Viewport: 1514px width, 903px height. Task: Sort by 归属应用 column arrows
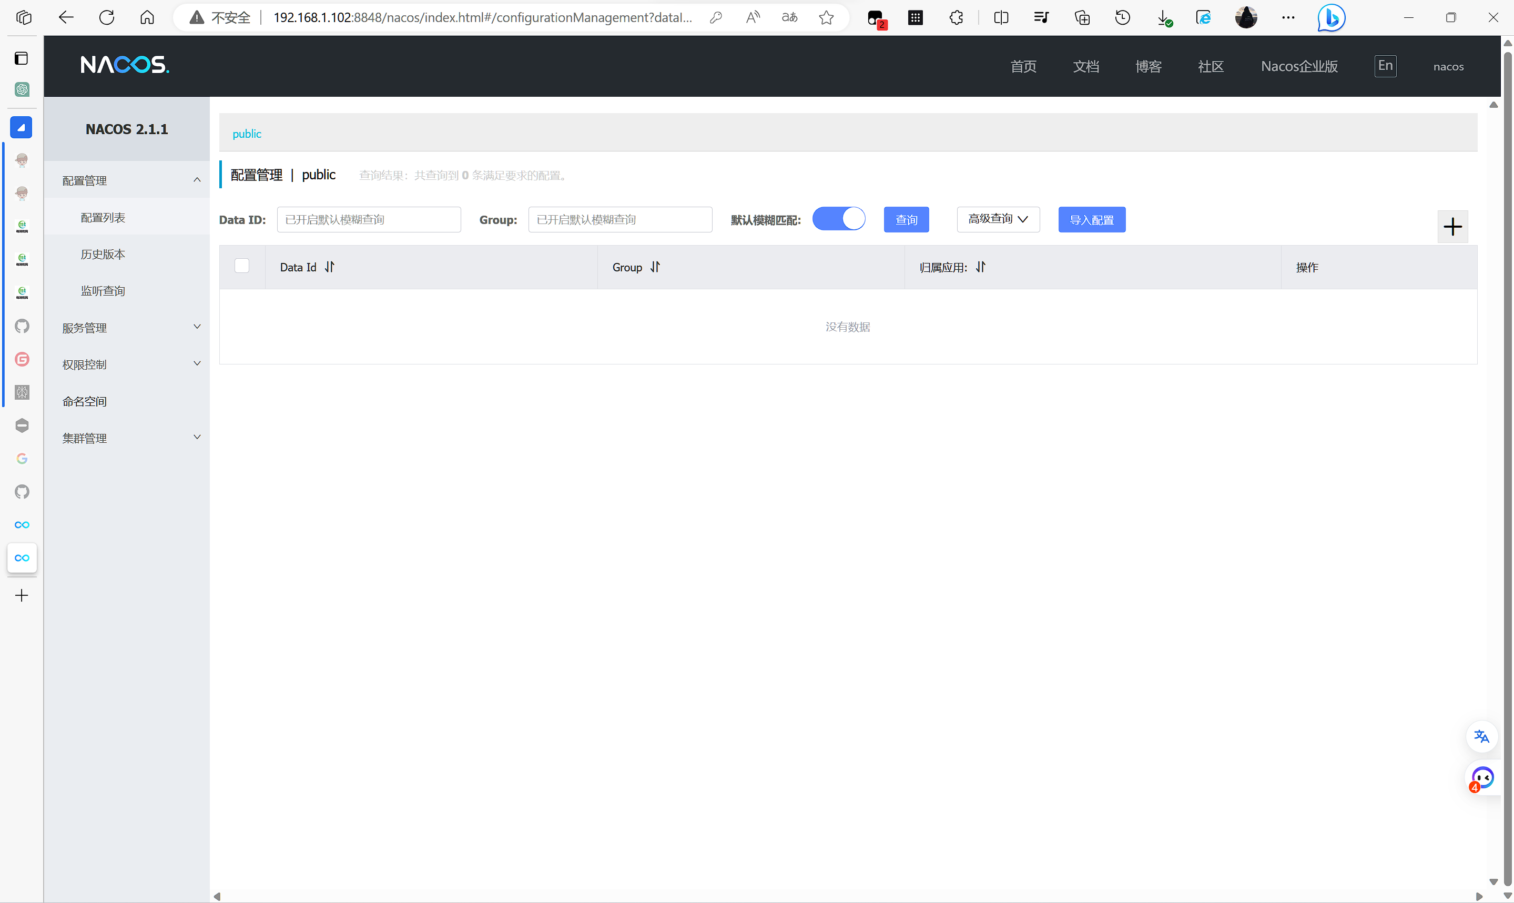coord(980,267)
